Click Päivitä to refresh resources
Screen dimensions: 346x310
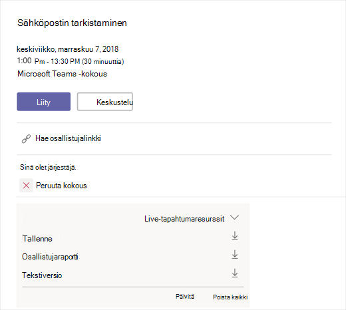[185, 297]
